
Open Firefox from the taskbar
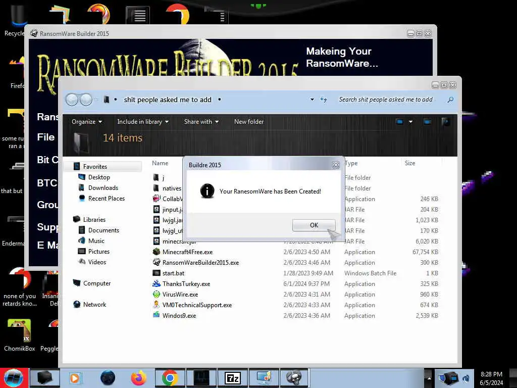click(x=139, y=378)
